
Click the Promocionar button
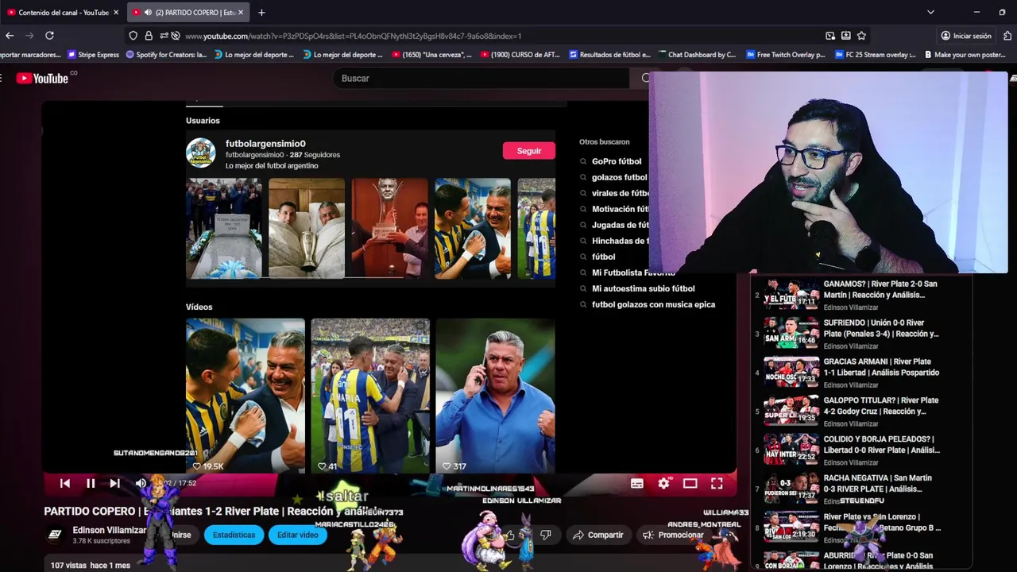click(x=674, y=535)
